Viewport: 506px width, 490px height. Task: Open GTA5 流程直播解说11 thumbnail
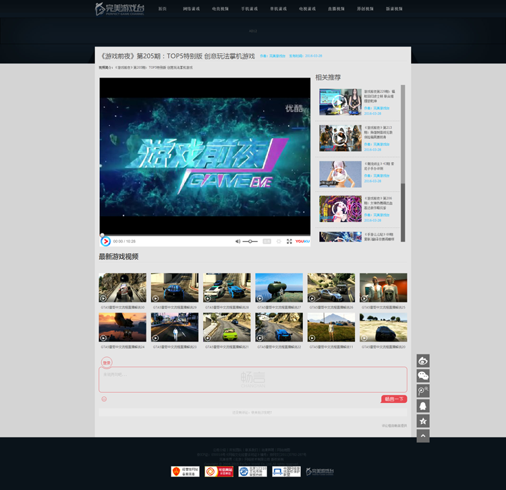point(331,327)
